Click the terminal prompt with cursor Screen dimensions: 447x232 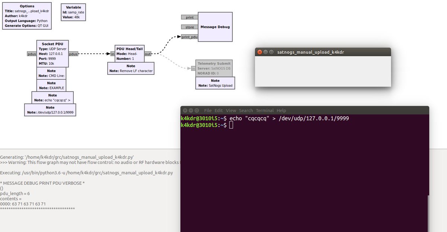tap(207, 125)
